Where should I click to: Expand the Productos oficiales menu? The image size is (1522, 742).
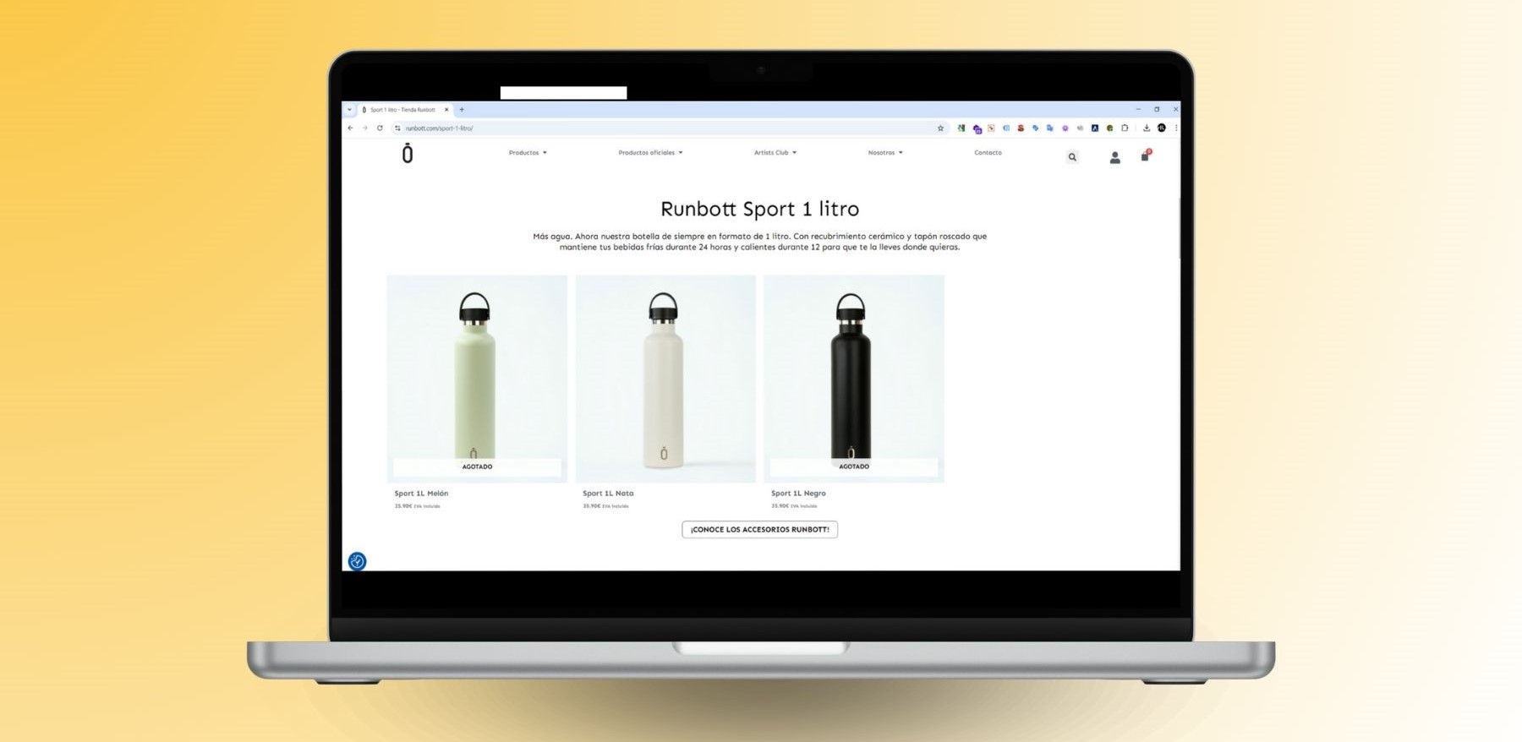(650, 153)
